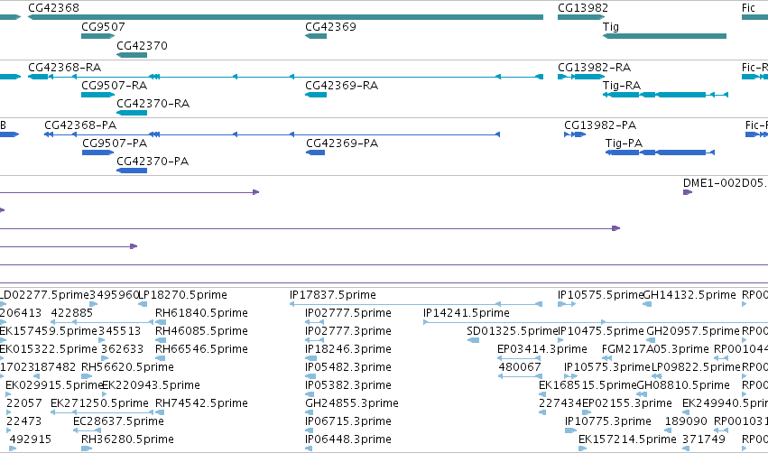Select the CG9507-PA feature
Image resolution: width=768 pixels, height=453 pixels.
(98, 153)
